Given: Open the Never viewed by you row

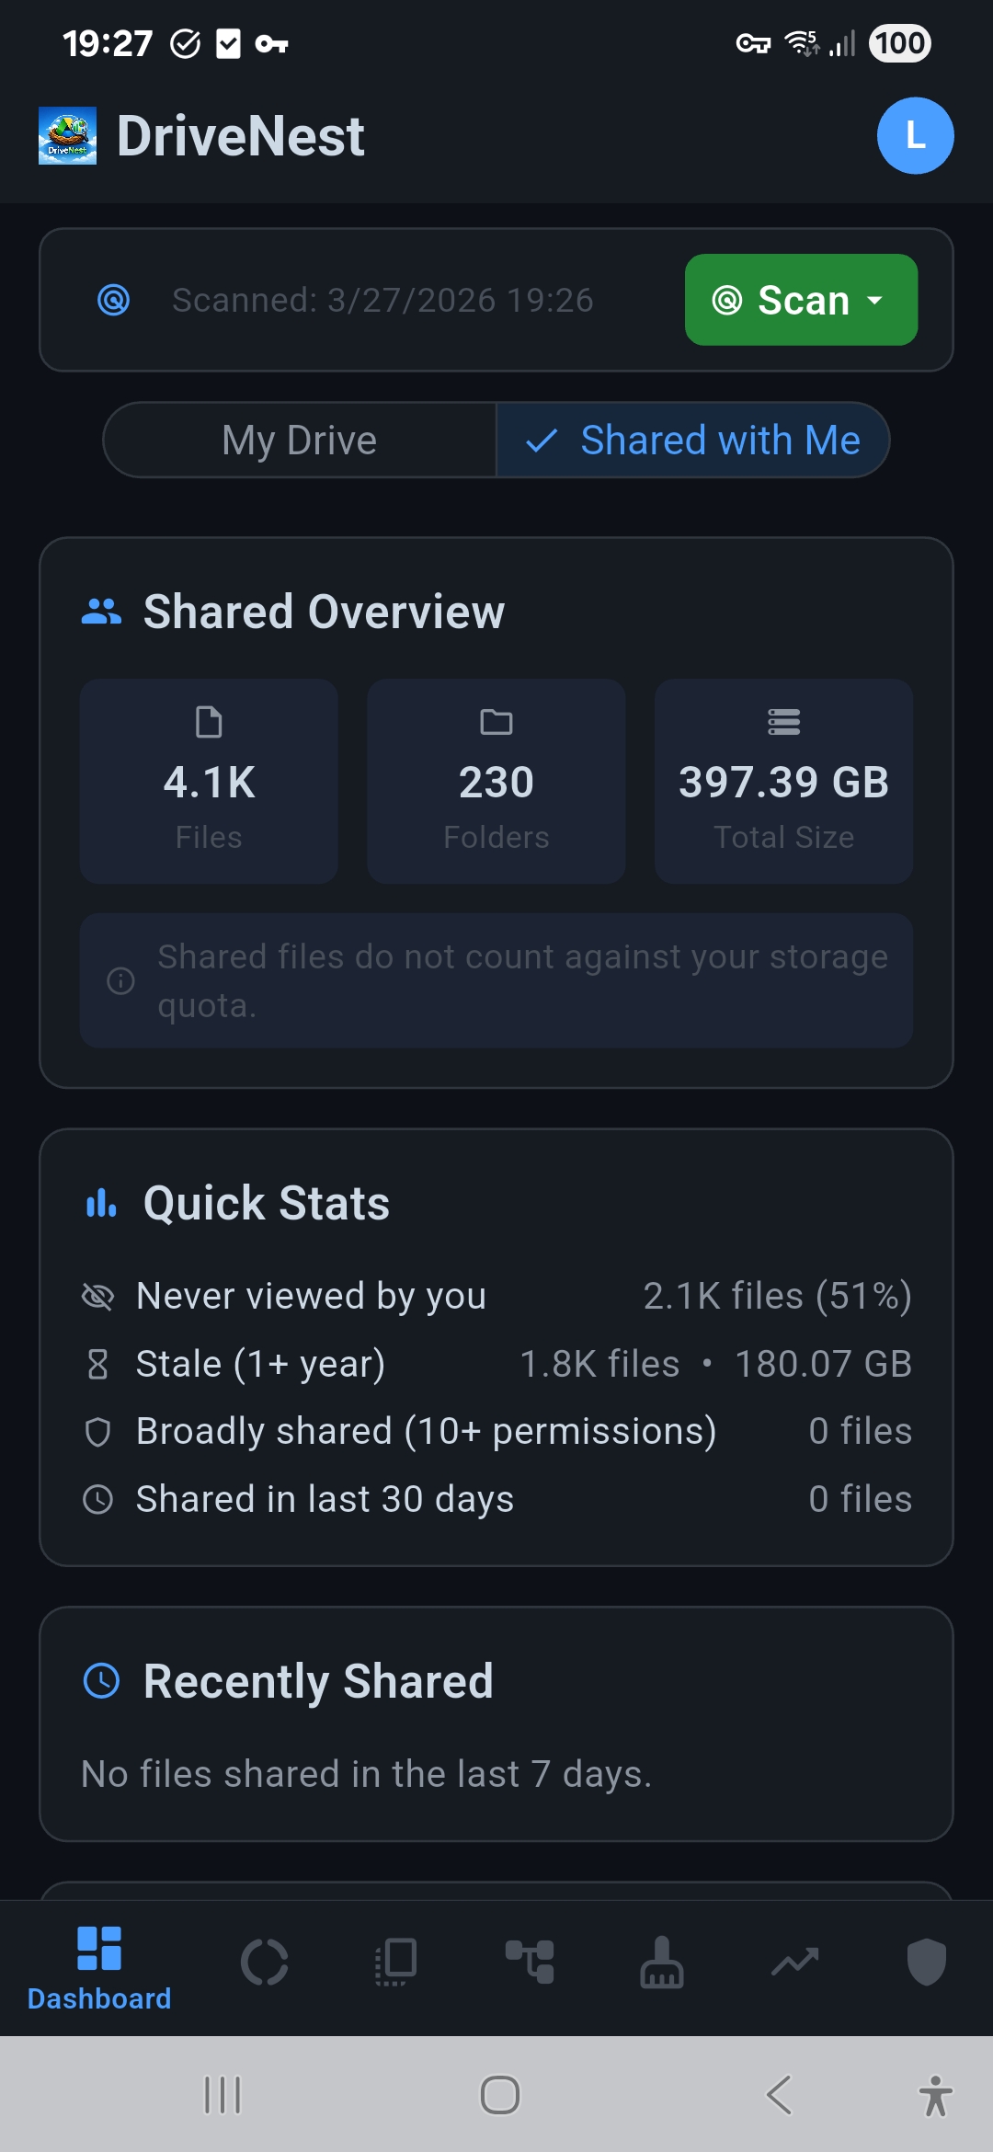Looking at the screenshot, I should coord(496,1296).
